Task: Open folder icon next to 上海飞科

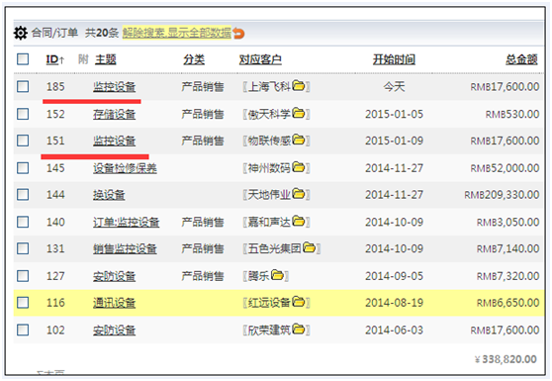Action: [299, 85]
